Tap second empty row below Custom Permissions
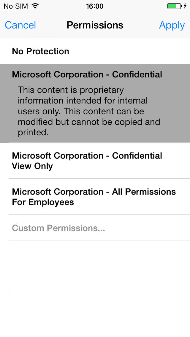The width and height of the screenshot is (190, 337). 95,280
